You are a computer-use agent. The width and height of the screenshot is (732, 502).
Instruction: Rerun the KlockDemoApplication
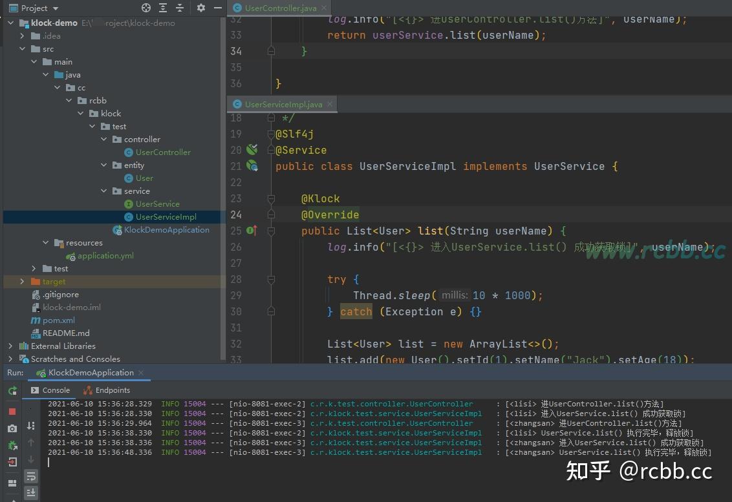pyautogui.click(x=12, y=391)
